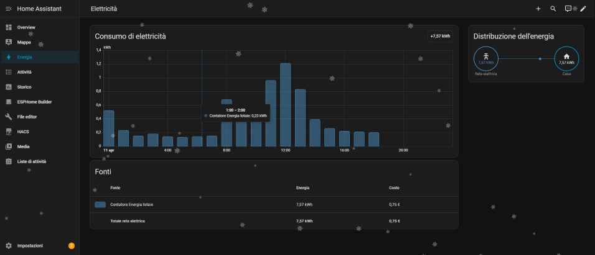This screenshot has height=255, width=595.
Task: Open the assistant chat icon
Action: tap(568, 9)
